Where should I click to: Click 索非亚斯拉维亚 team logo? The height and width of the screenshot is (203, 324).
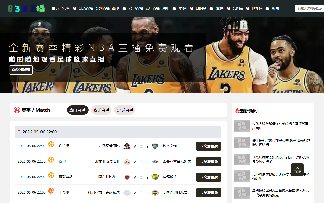(x=127, y=162)
